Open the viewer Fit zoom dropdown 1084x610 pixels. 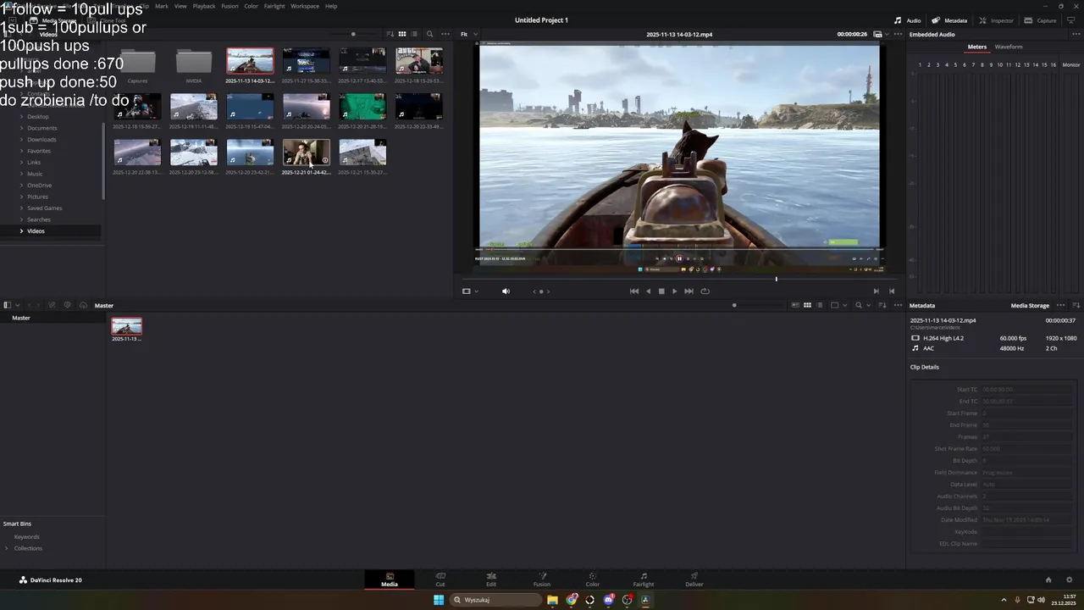coord(468,34)
